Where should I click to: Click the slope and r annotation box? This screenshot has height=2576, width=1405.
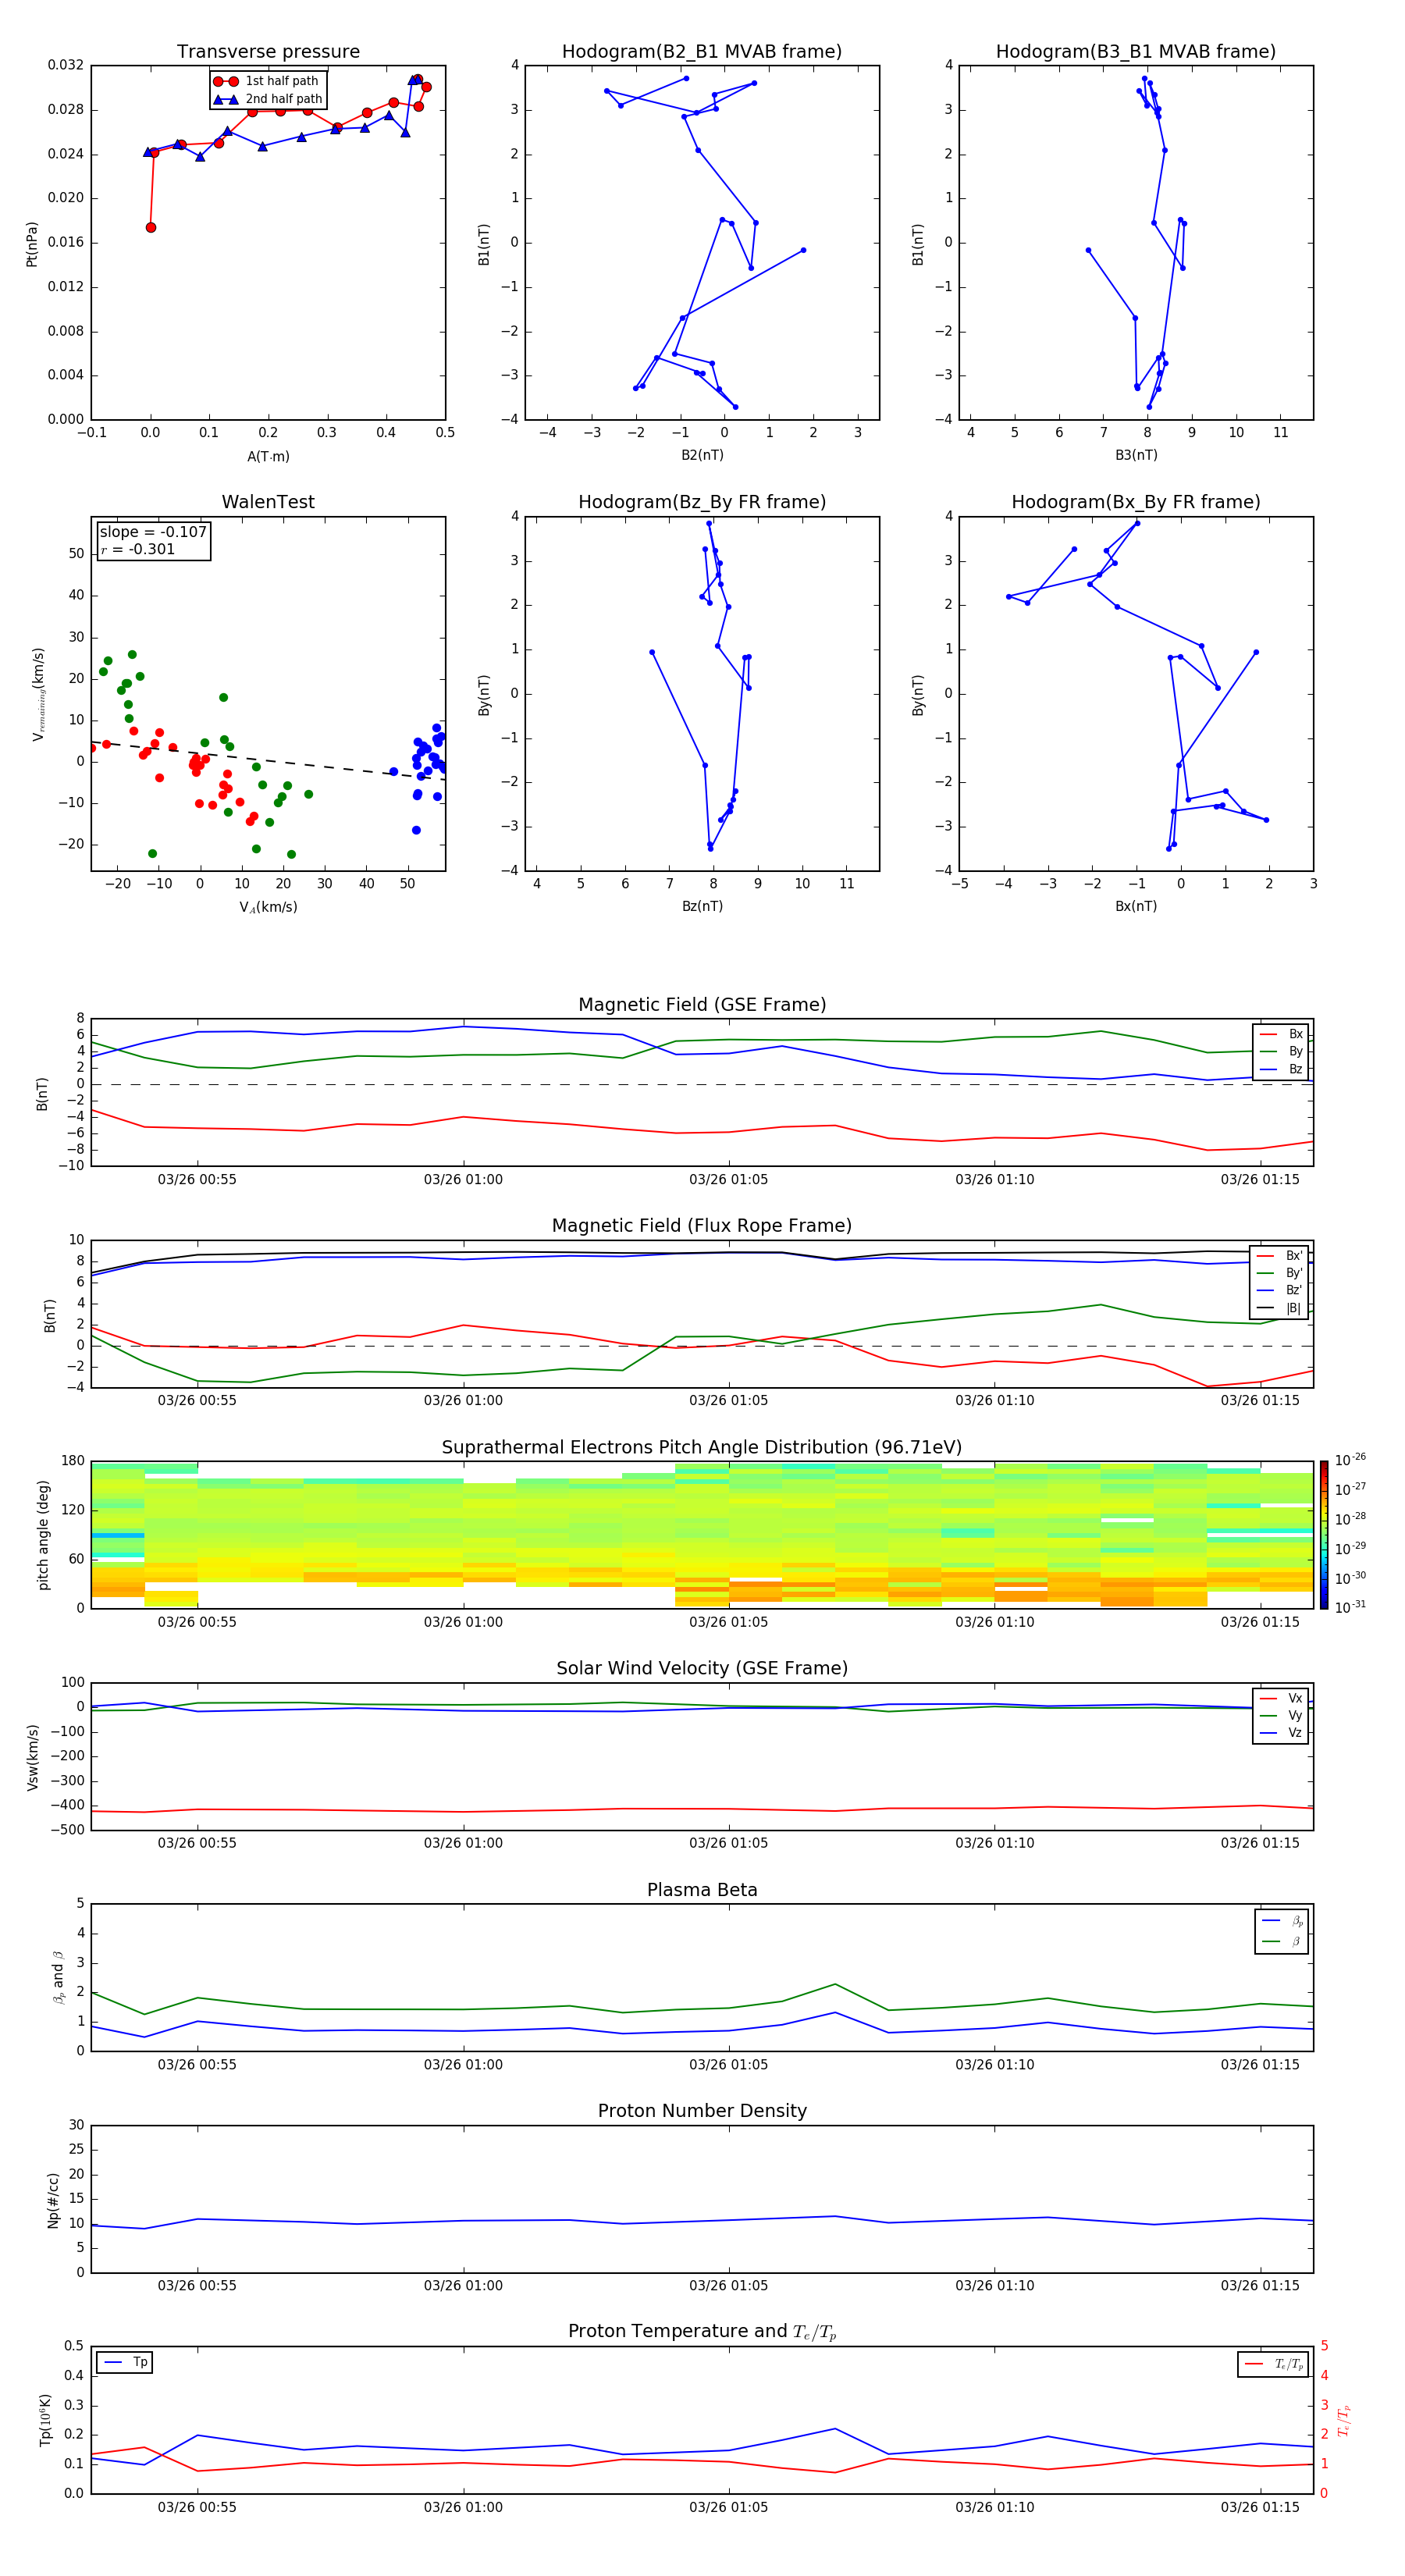click(153, 540)
